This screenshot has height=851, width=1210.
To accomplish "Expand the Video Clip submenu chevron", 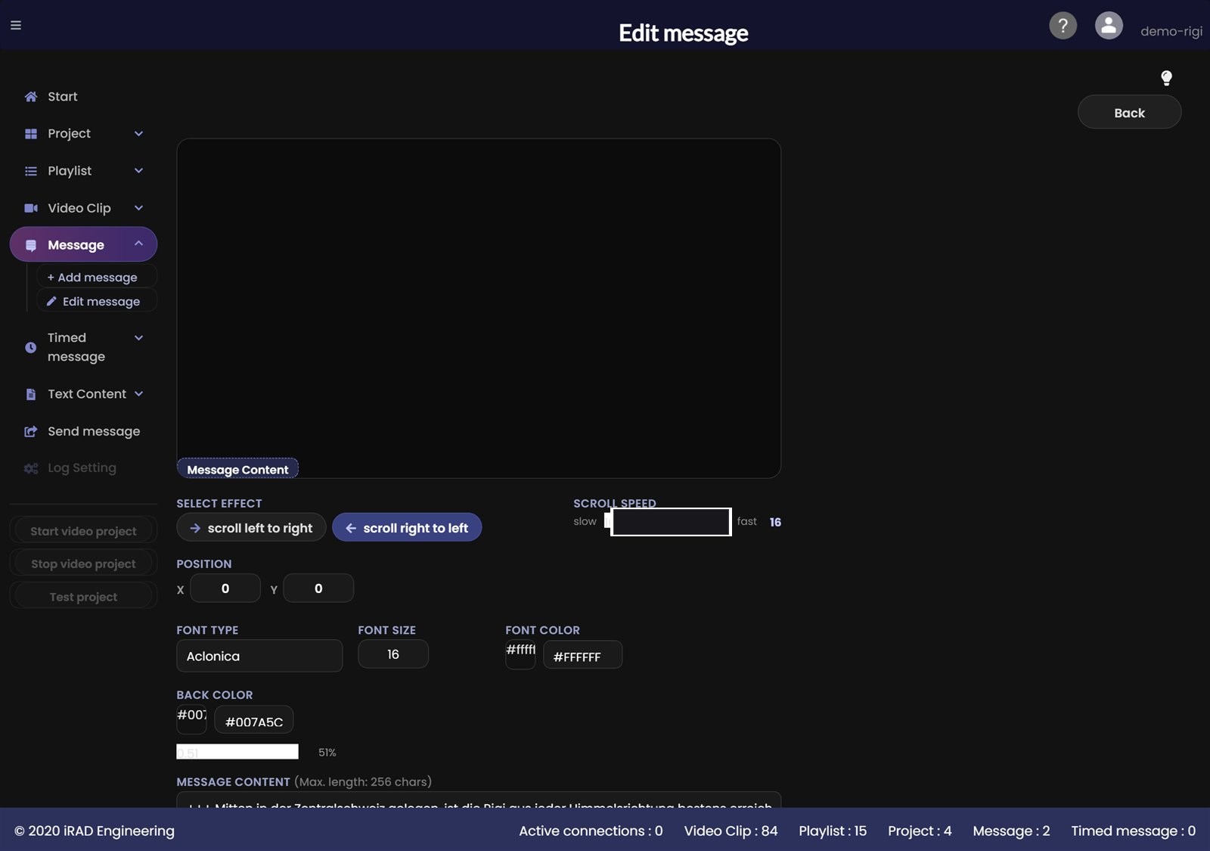I will coord(138,207).
